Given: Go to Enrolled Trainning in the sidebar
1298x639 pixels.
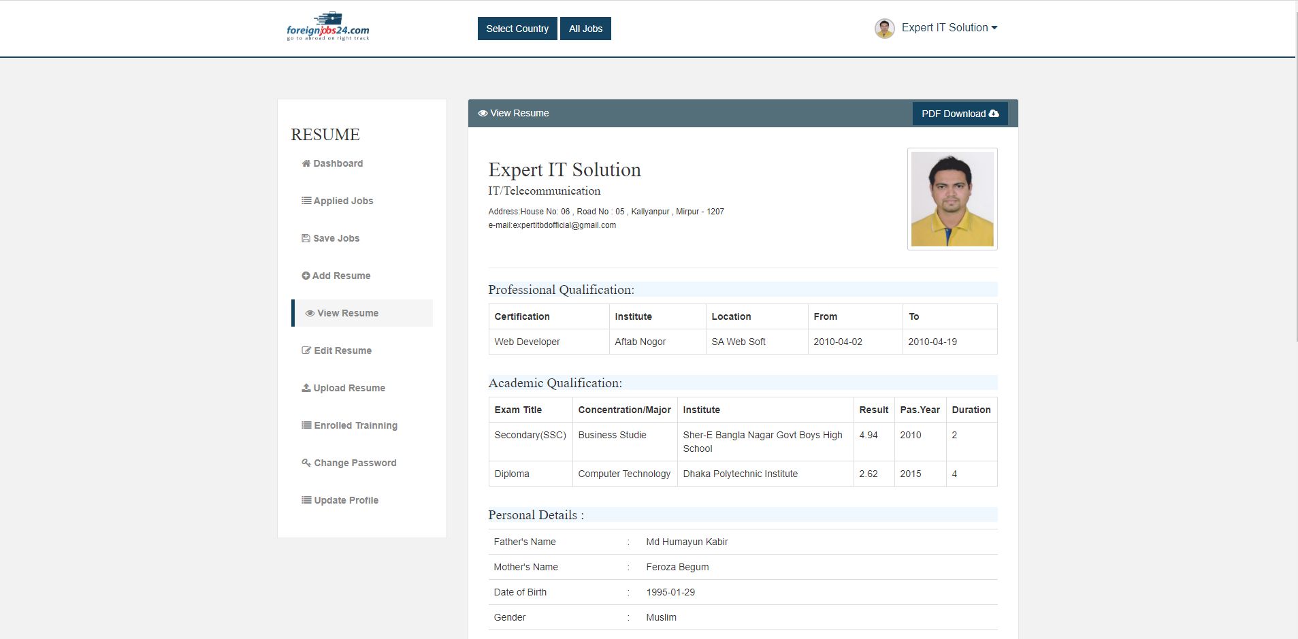Looking at the screenshot, I should click(355, 425).
